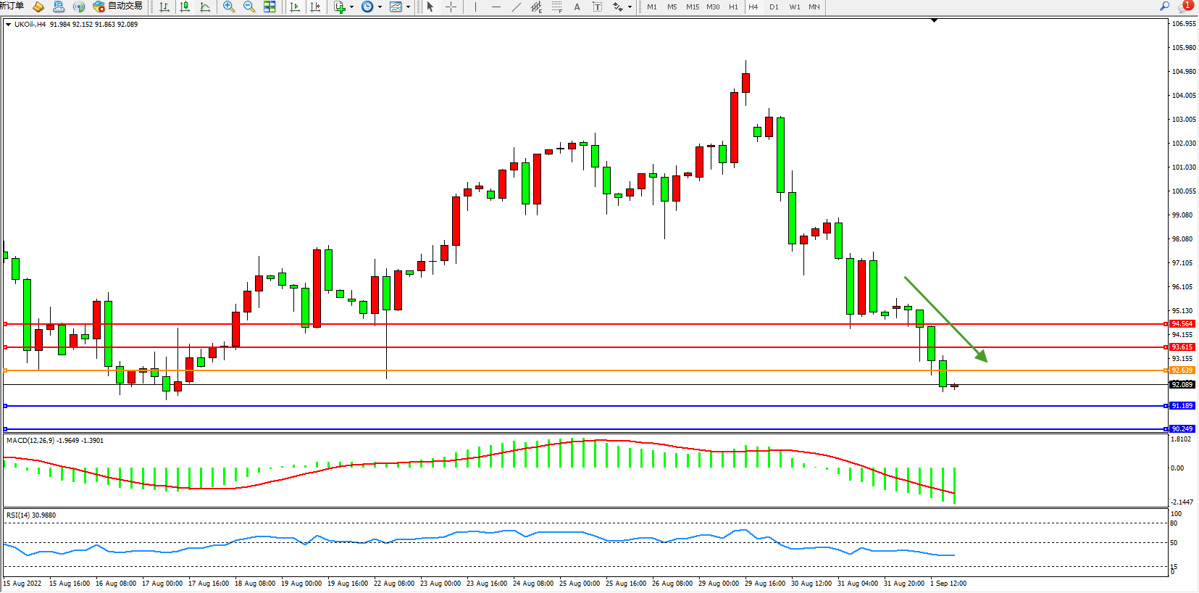Screen dimensions: 1199x593
Task: Zoom in on the chart
Action: 229,7
